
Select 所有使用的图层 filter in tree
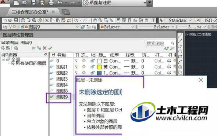pos(31,63)
